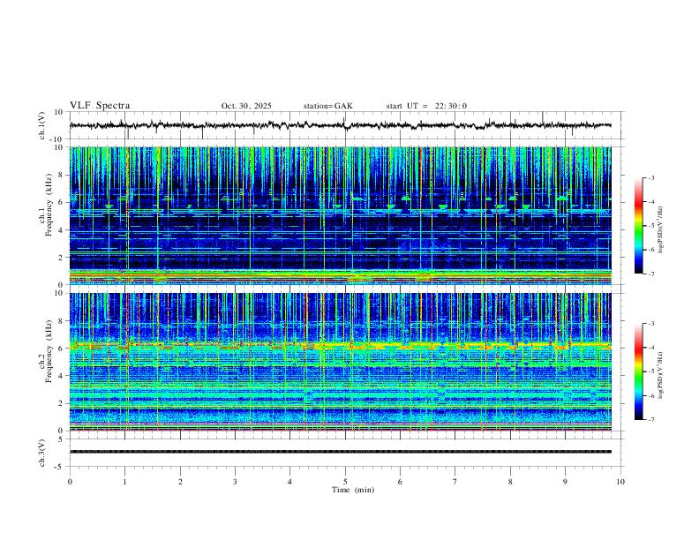Click the yellow sub-1 kHz band in ch.1 spectrogram
This screenshot has height=540, width=699.
(x=340, y=276)
